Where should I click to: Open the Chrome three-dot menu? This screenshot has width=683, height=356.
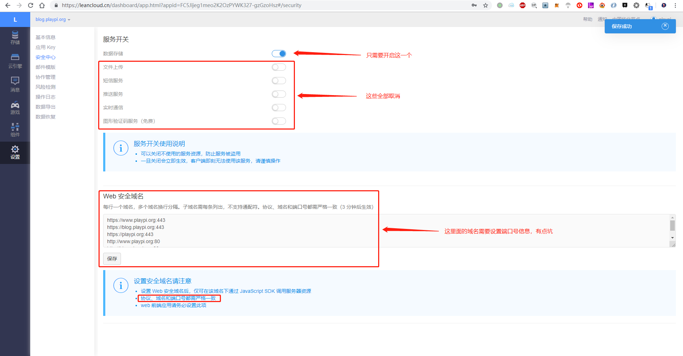tap(675, 5)
